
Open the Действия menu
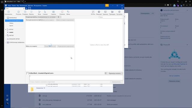pyautogui.click(x=30, y=6)
